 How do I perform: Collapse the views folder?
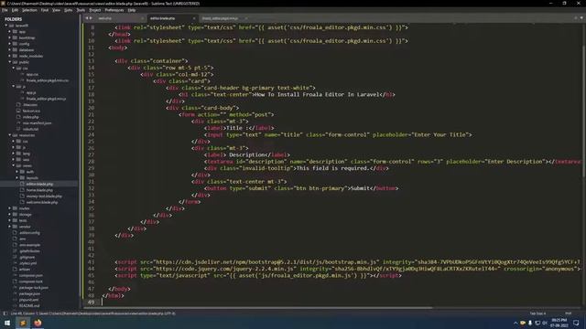click(x=14, y=165)
